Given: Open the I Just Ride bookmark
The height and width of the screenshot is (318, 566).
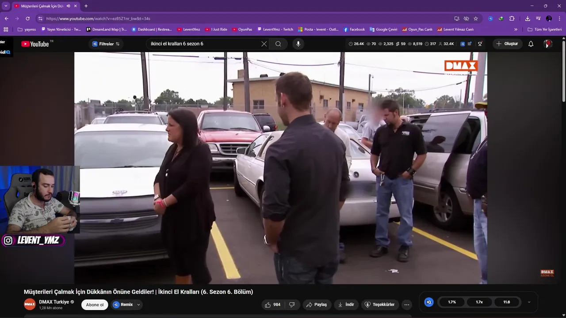Looking at the screenshot, I should (x=216, y=30).
